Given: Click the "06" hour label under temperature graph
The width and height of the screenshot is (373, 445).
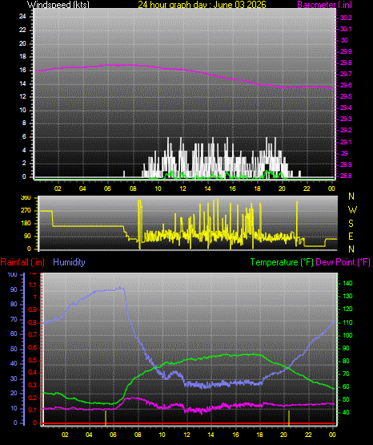Looking at the screenshot, I should (x=113, y=435).
